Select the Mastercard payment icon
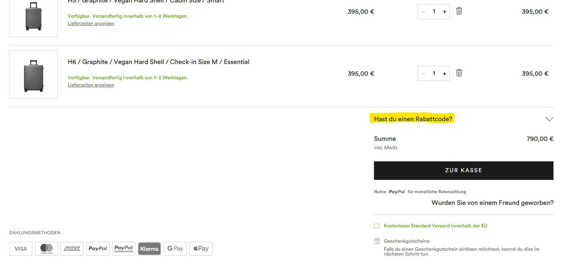This screenshot has width=566, height=268. point(46,249)
